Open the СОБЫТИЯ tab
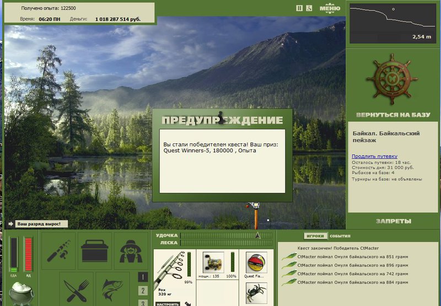 click(340, 236)
